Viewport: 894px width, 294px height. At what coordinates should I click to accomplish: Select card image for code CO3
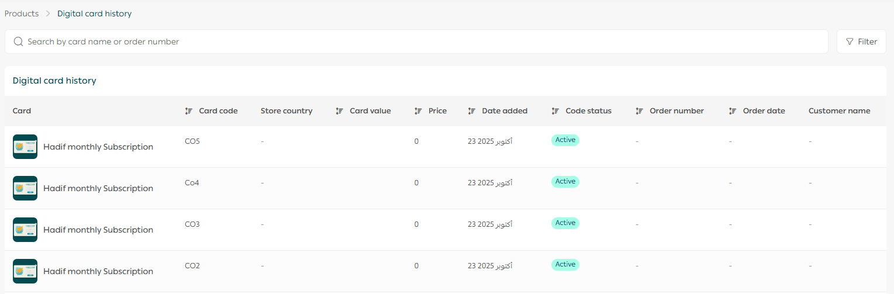[25, 230]
